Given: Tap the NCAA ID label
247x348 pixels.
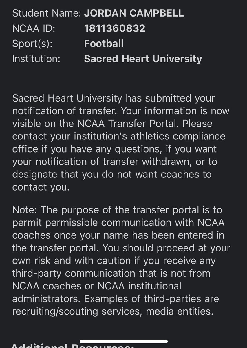Looking at the screenshot, I should tap(33, 28).
